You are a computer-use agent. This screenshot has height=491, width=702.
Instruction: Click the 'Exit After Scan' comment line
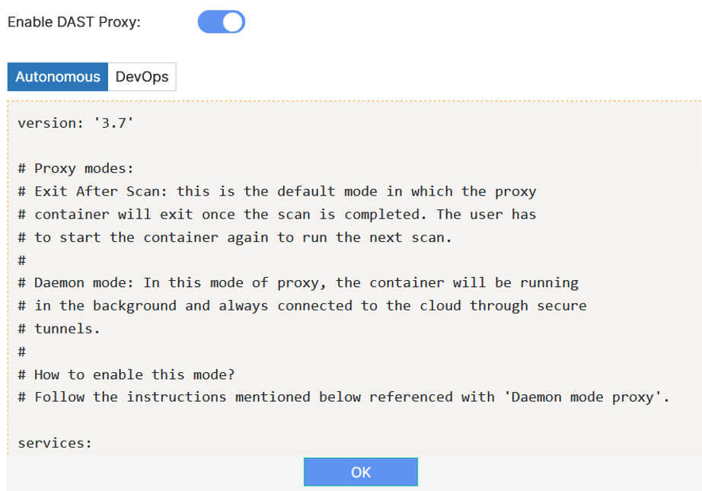[x=276, y=191]
